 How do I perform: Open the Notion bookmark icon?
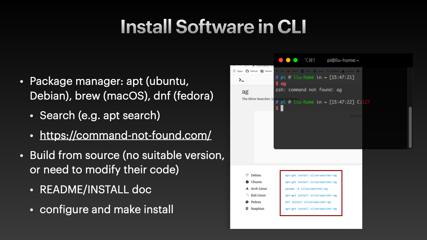[262, 71]
